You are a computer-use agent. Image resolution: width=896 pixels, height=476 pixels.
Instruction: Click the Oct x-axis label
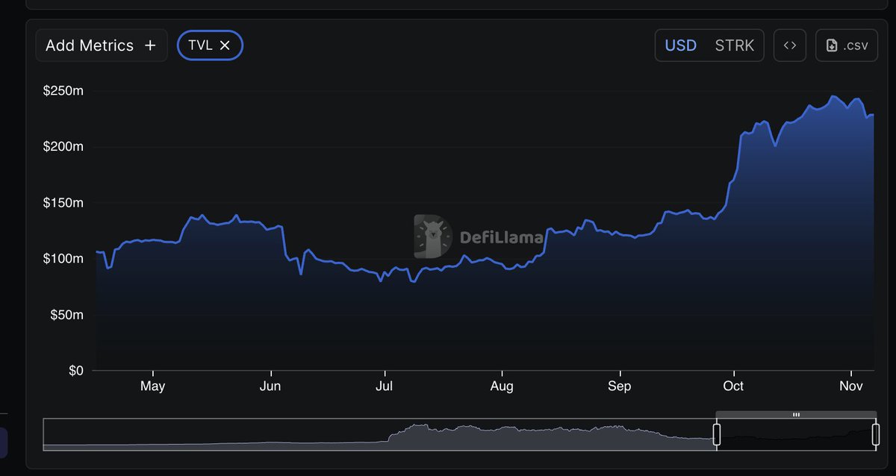[733, 386]
